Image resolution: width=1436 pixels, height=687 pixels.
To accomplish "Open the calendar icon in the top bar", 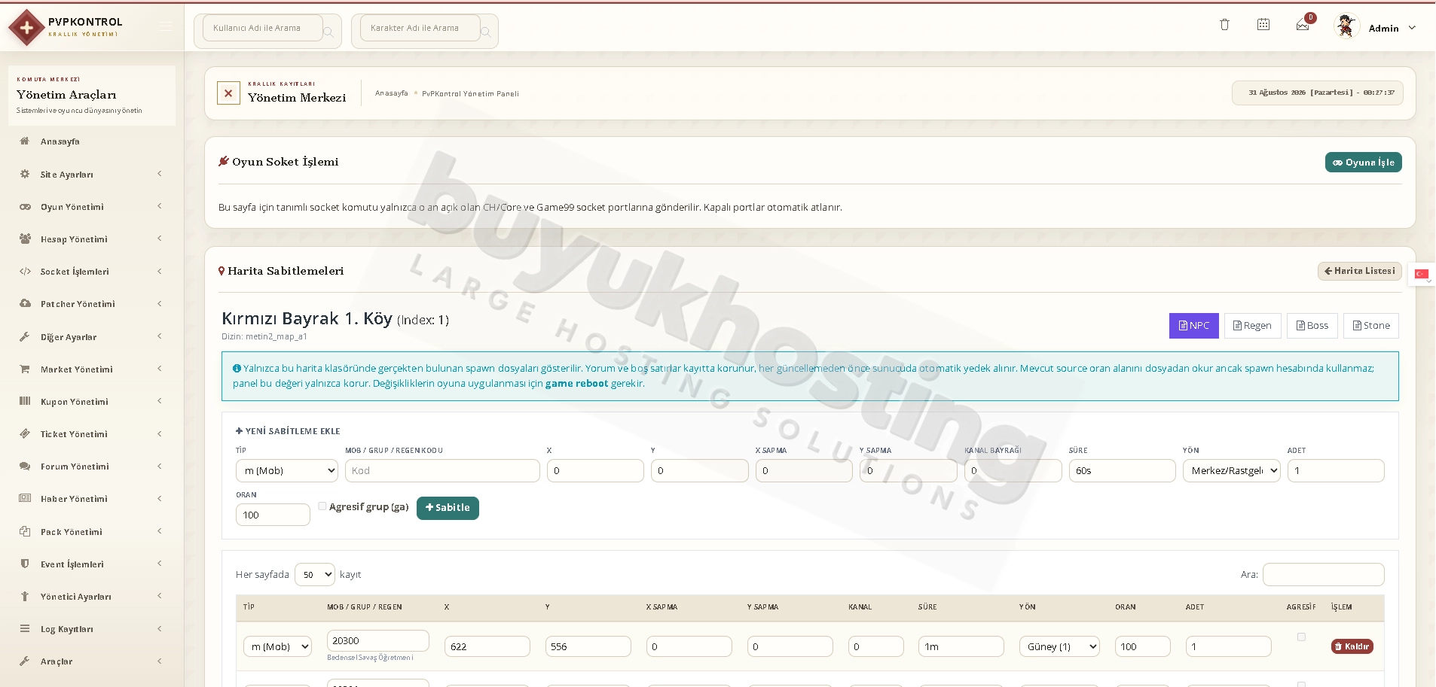I will tap(1263, 25).
